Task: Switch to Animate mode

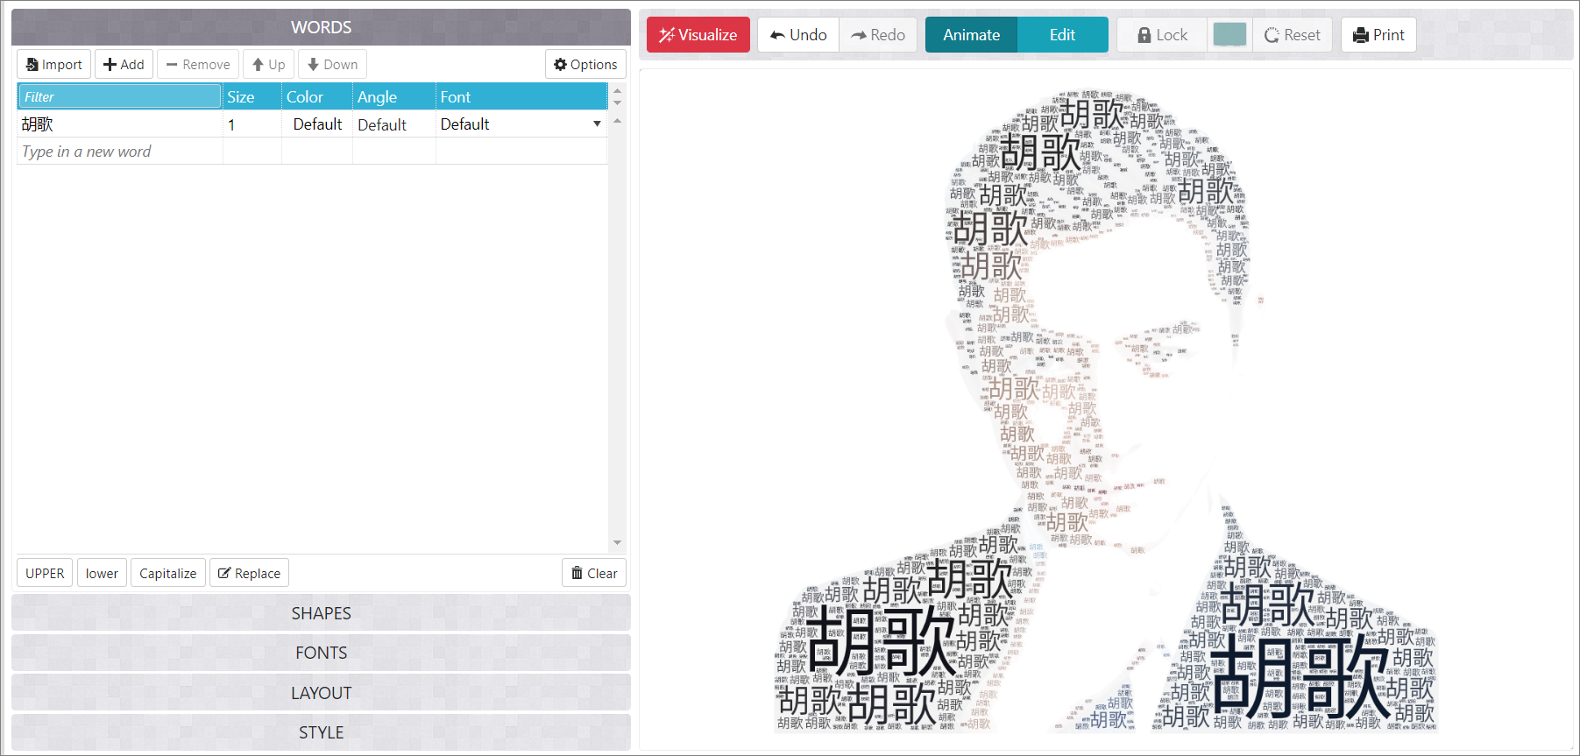Action: [971, 35]
